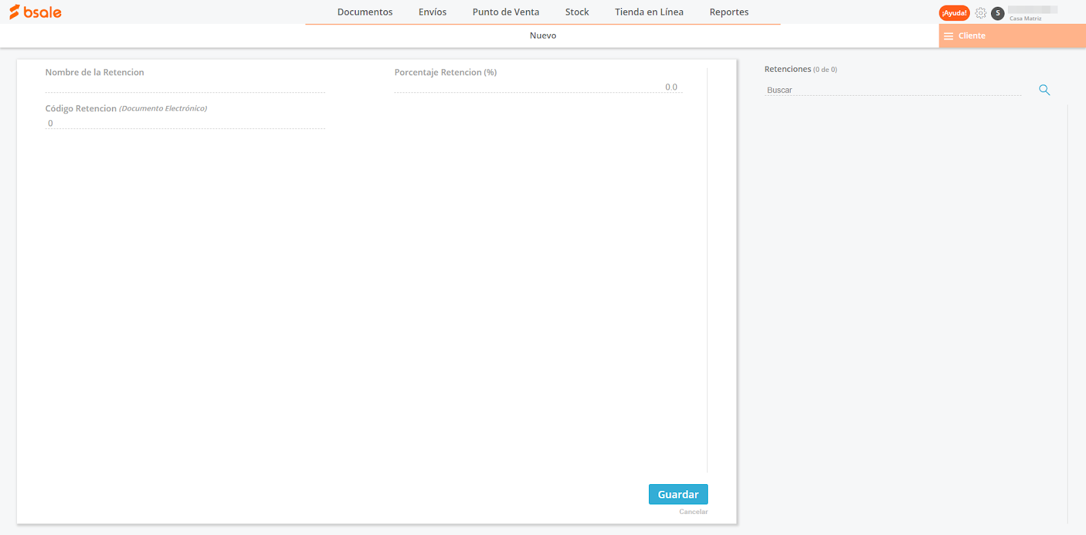Select the Nuevo tab
The height and width of the screenshot is (535, 1086).
(x=543, y=36)
